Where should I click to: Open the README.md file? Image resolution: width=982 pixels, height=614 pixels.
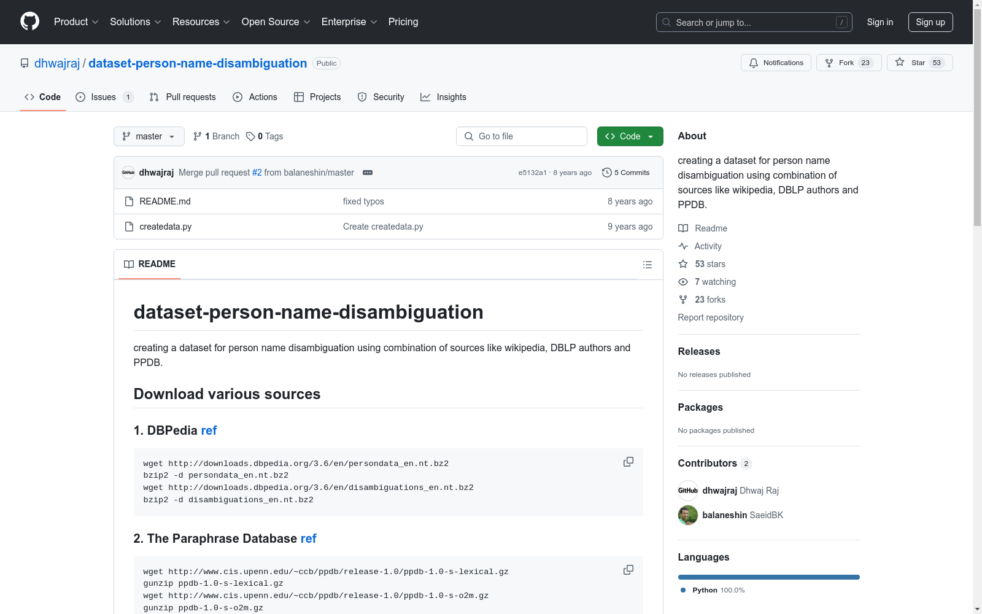[x=165, y=201]
